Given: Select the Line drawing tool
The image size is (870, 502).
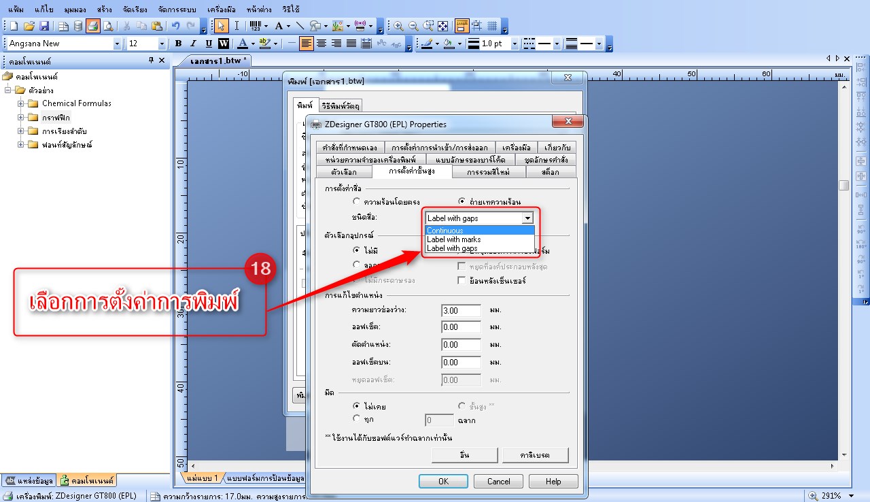Looking at the screenshot, I should point(300,26).
